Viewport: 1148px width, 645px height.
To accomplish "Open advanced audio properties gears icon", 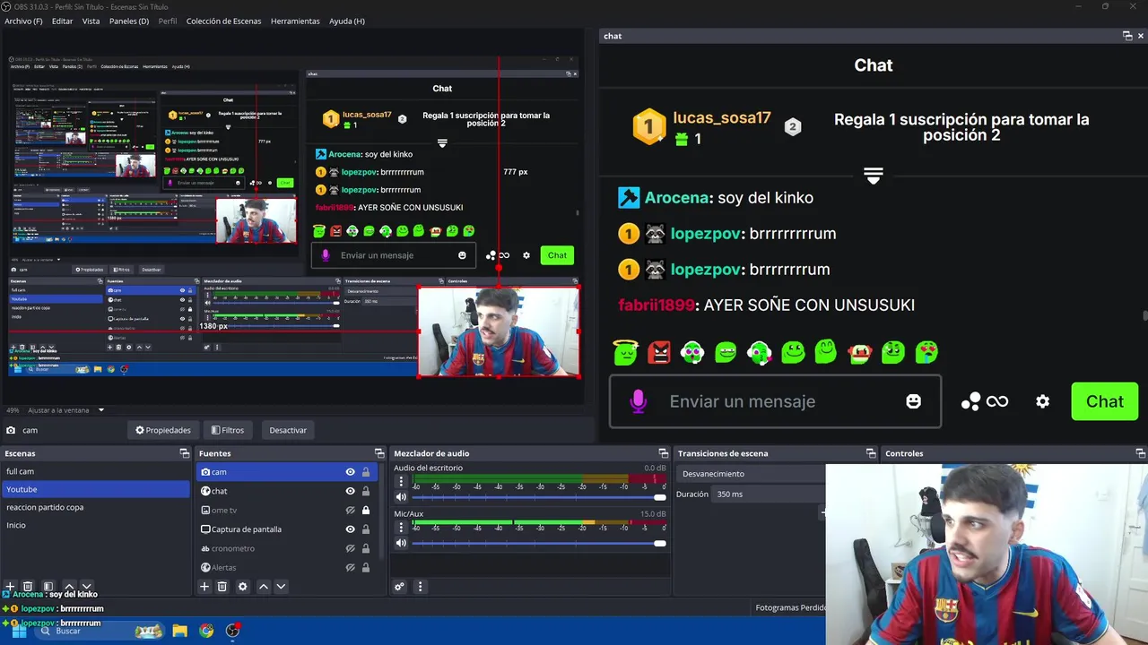I will [400, 587].
